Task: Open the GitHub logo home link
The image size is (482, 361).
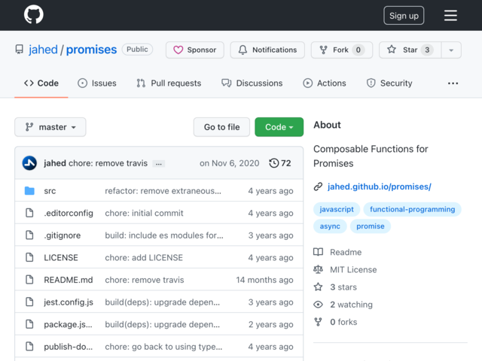Action: coord(33,14)
